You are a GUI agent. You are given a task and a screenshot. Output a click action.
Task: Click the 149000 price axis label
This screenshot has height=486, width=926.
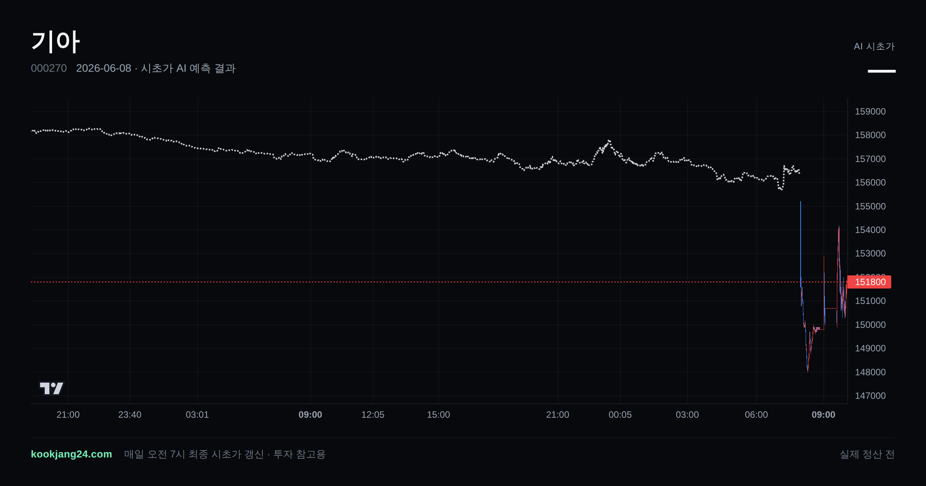click(x=870, y=348)
